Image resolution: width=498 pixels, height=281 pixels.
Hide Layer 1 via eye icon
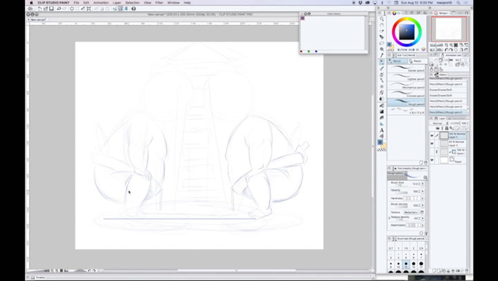(x=432, y=136)
